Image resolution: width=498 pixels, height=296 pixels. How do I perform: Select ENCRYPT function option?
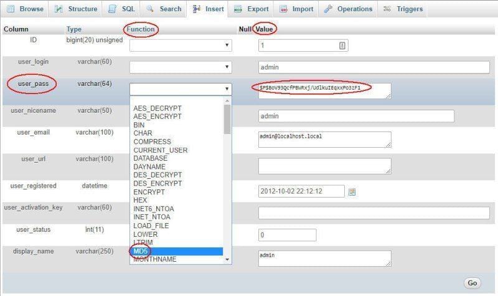(x=149, y=192)
